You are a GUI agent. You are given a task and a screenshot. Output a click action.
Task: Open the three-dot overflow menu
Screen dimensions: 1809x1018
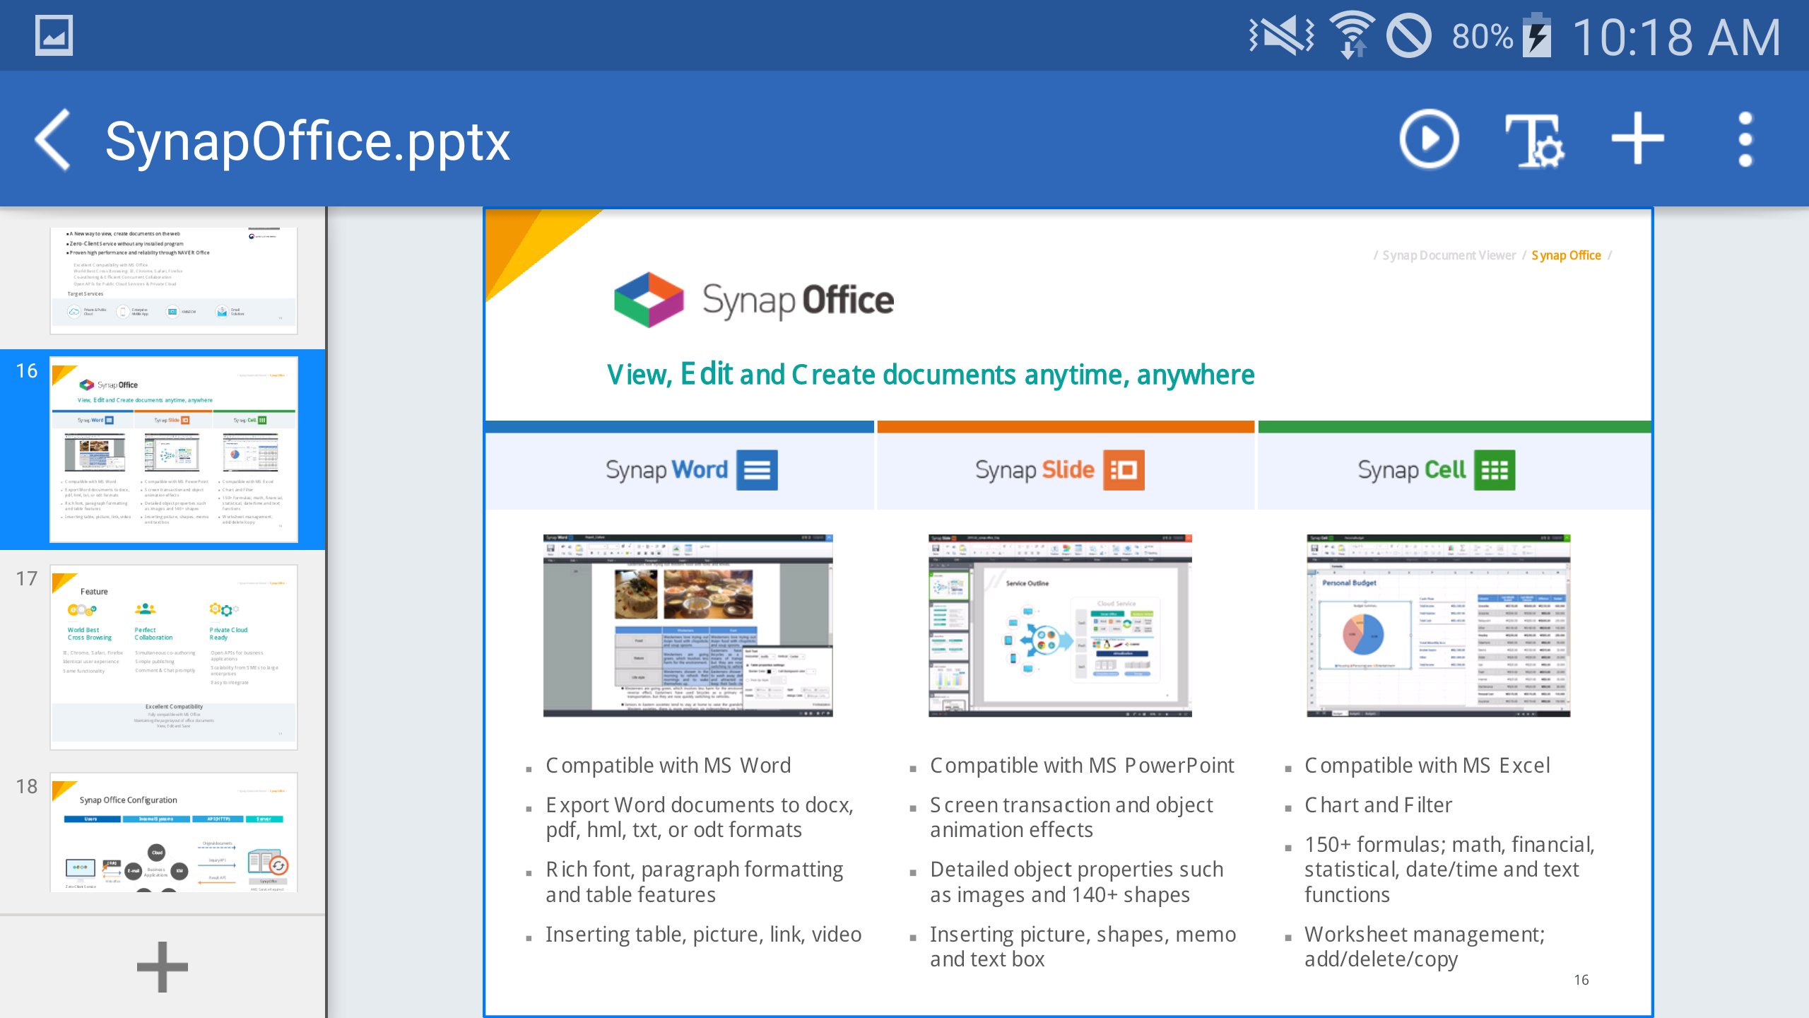[x=1745, y=140]
